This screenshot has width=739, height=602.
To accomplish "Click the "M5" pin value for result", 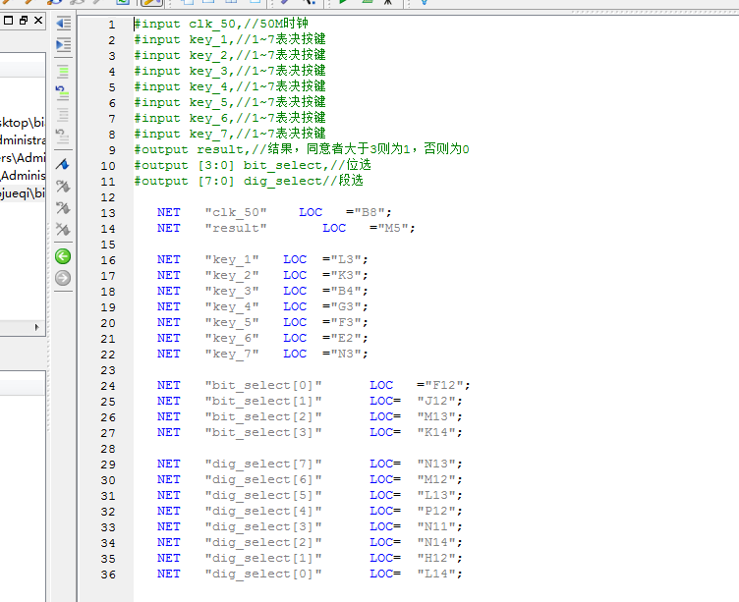I will [393, 228].
